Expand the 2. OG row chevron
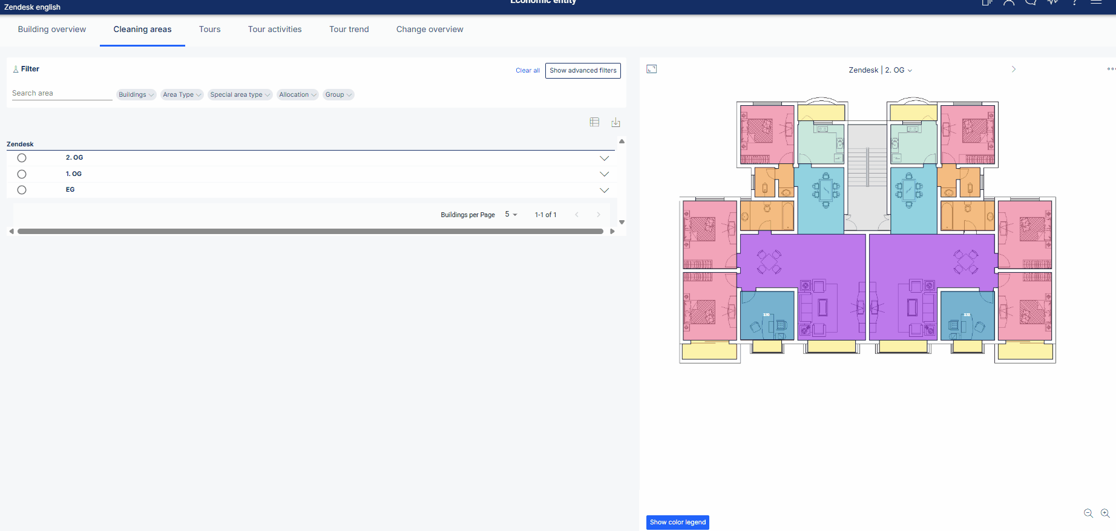The height and width of the screenshot is (531, 1116). (604, 158)
